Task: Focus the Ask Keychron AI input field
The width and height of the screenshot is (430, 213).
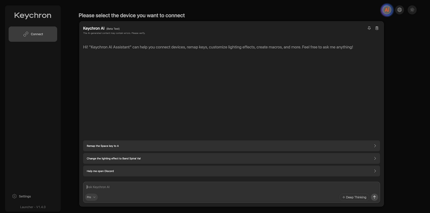Action: click(x=231, y=187)
